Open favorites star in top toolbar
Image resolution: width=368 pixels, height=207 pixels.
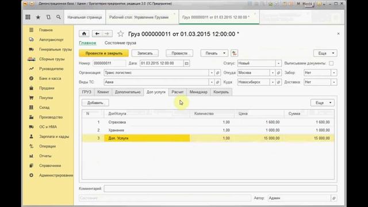click(x=38, y=17)
